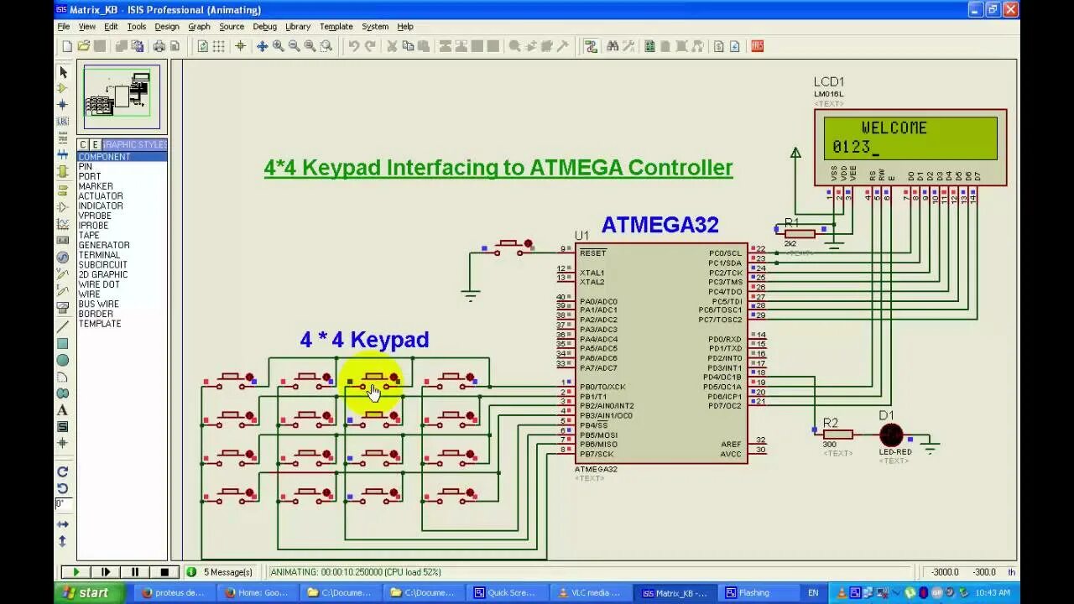Flip vertically with the Y-mirror icon

click(63, 541)
